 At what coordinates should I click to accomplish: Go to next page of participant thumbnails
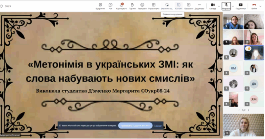tap(248, 110)
